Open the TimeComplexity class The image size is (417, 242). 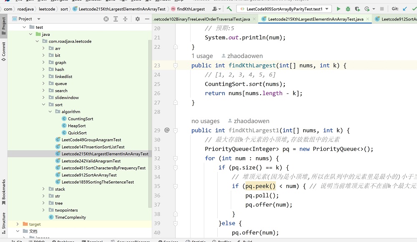70,217
